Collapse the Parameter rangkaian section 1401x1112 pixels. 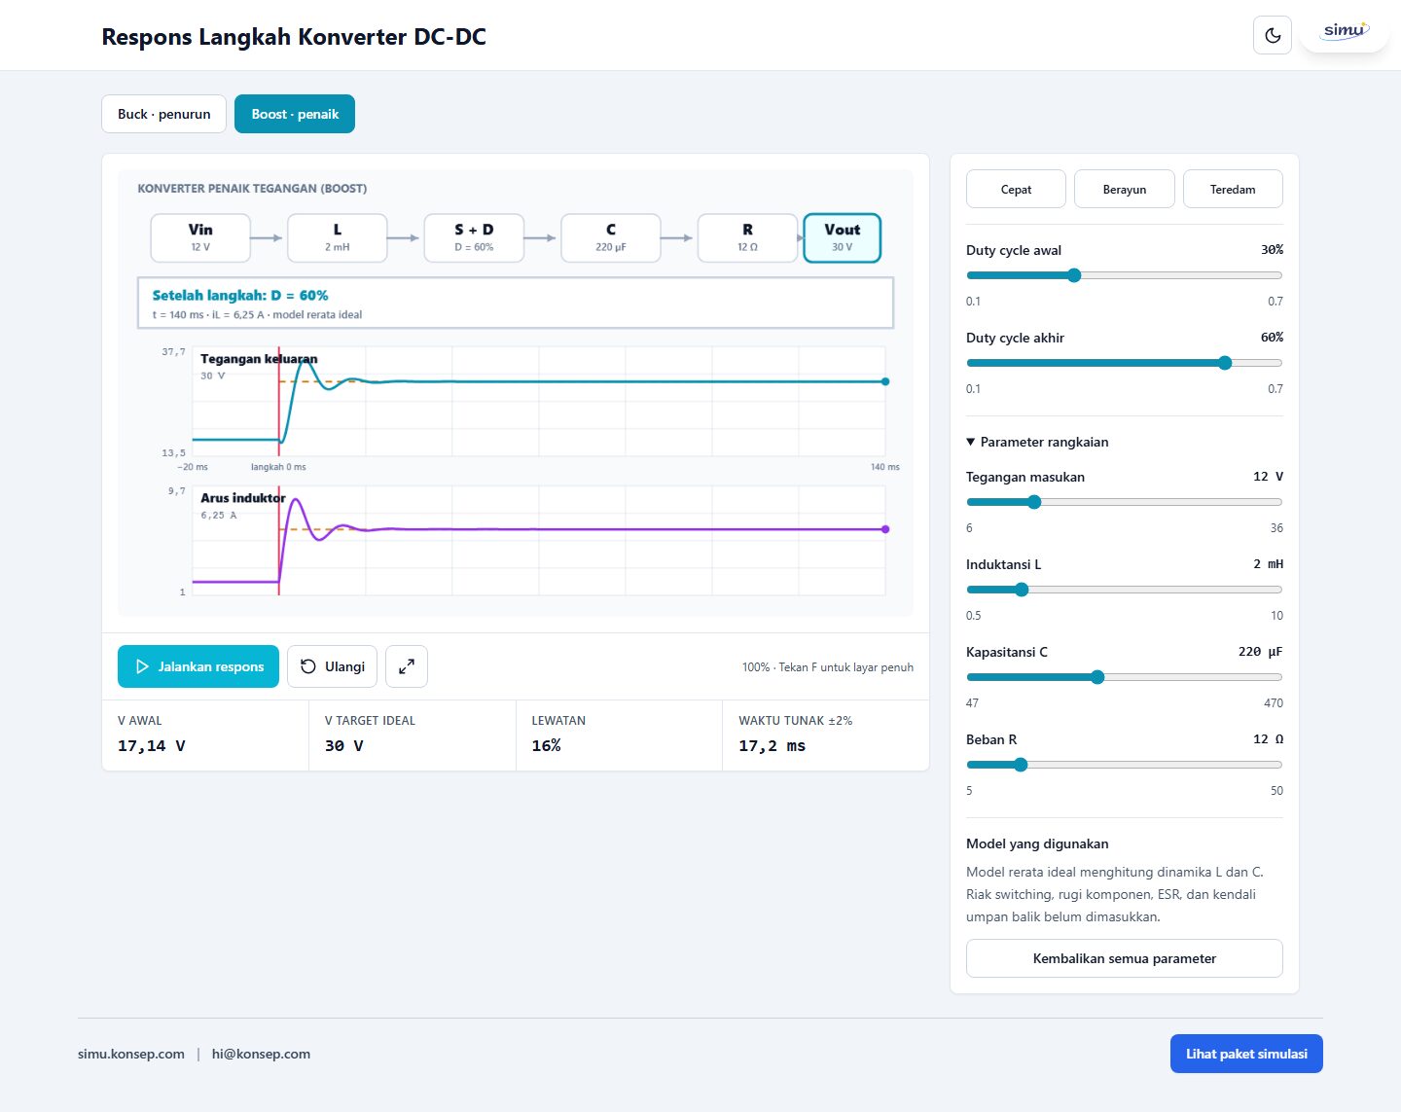click(x=1037, y=442)
